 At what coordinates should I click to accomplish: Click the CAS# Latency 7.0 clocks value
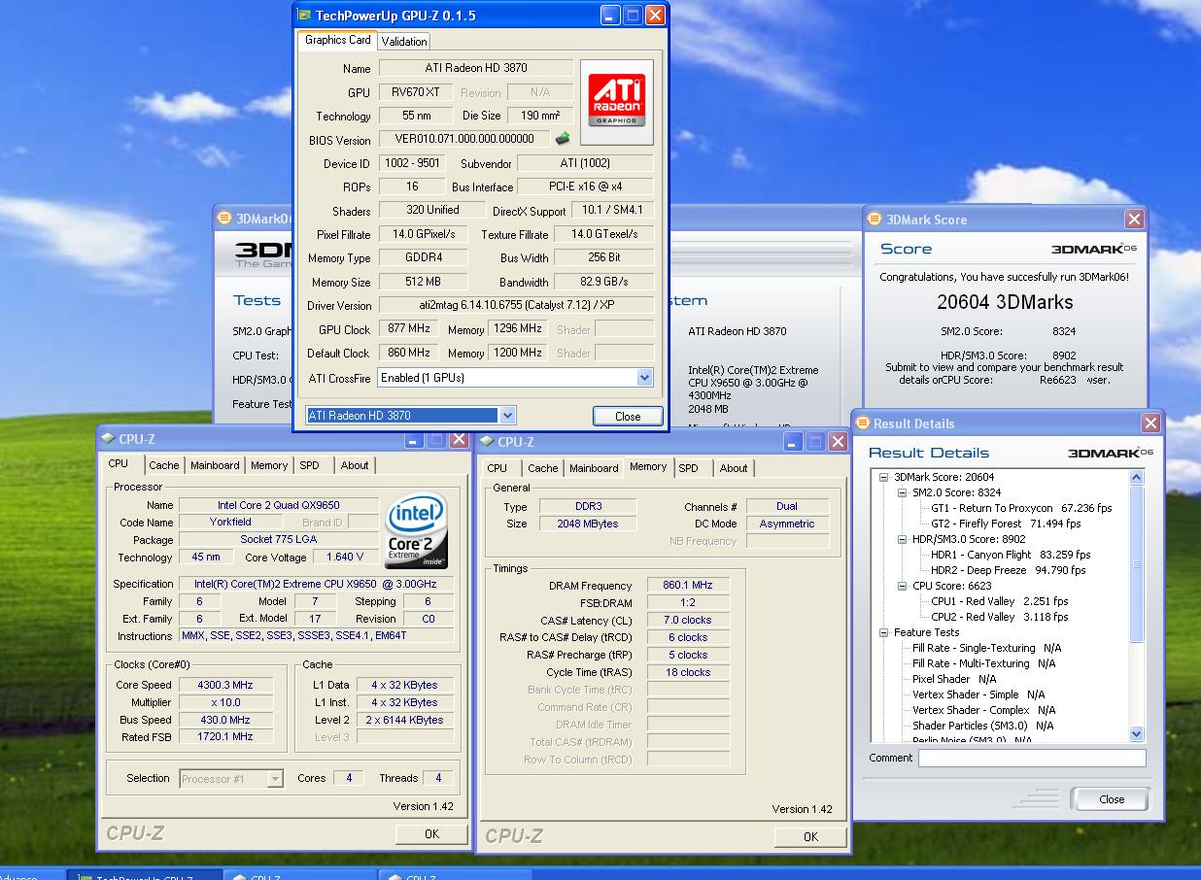click(x=688, y=621)
